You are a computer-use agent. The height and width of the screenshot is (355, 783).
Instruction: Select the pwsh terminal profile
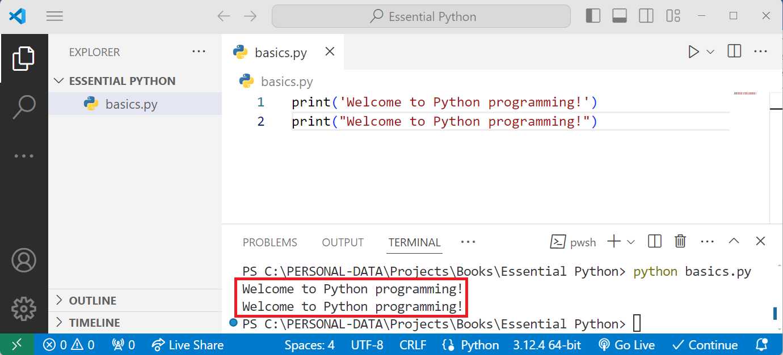[573, 242]
